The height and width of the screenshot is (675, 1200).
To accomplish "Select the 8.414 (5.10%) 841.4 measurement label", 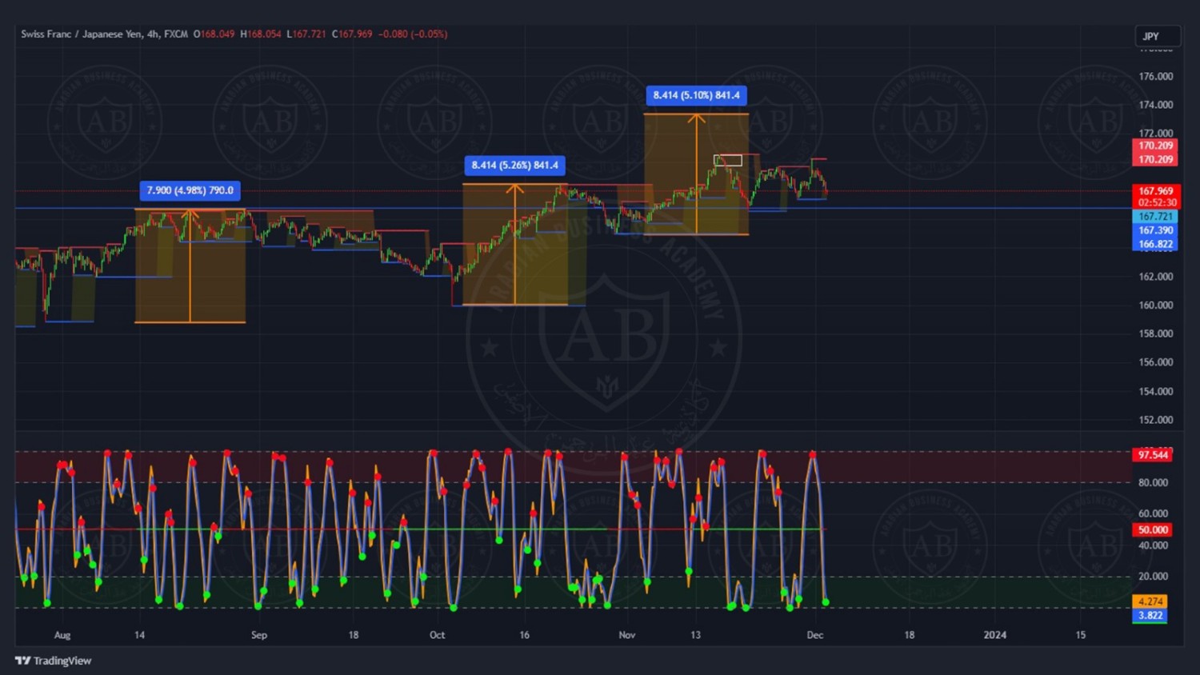I will coord(697,95).
